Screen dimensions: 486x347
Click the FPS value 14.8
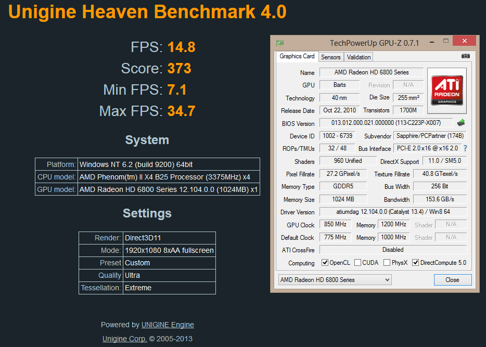tap(181, 47)
